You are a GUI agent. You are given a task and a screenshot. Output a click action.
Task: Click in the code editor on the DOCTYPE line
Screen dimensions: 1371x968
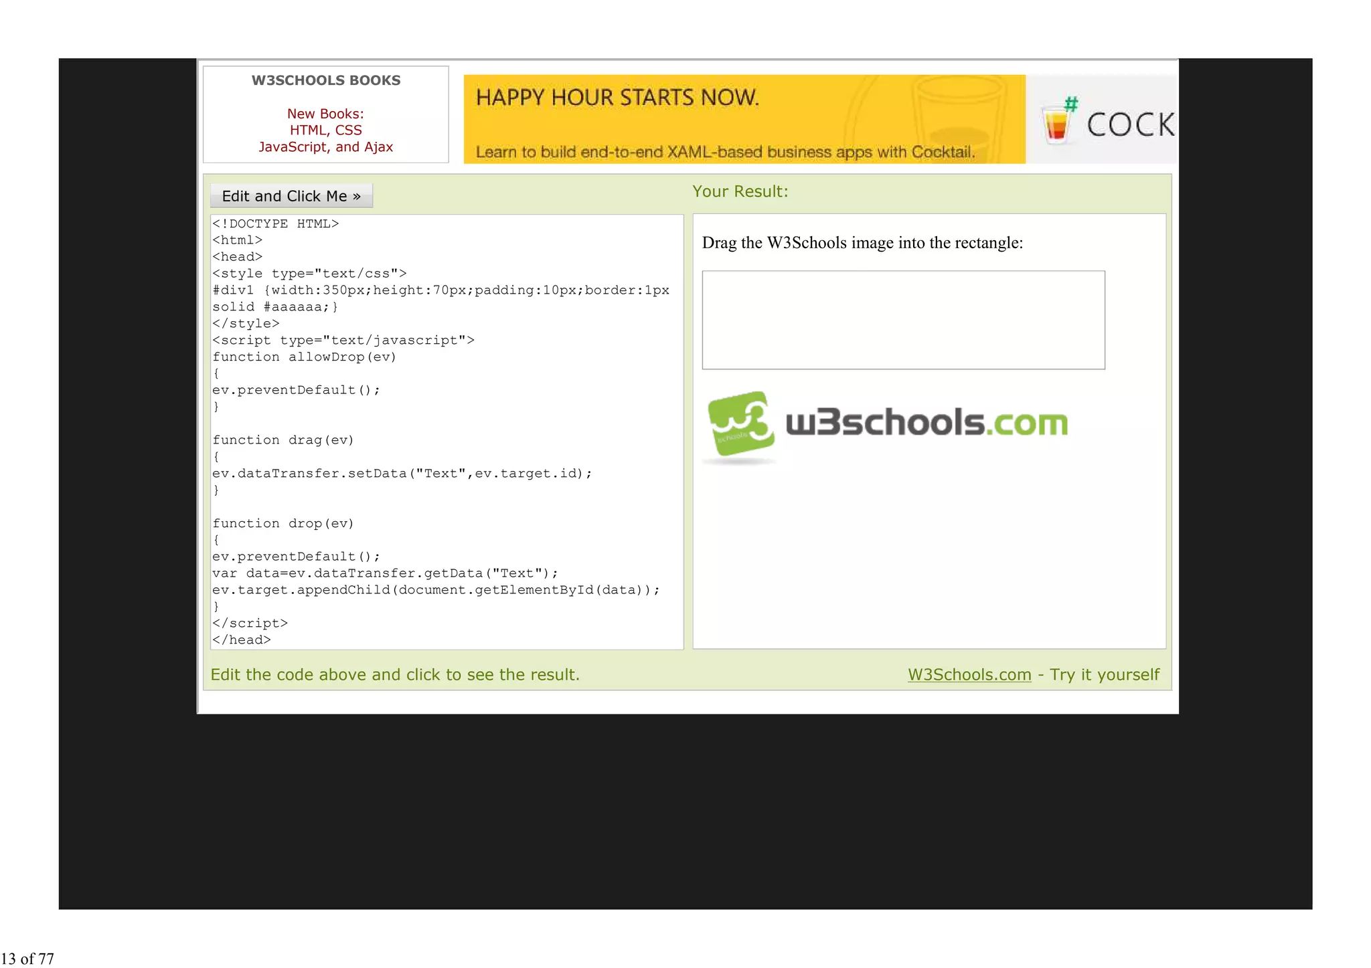pos(276,224)
